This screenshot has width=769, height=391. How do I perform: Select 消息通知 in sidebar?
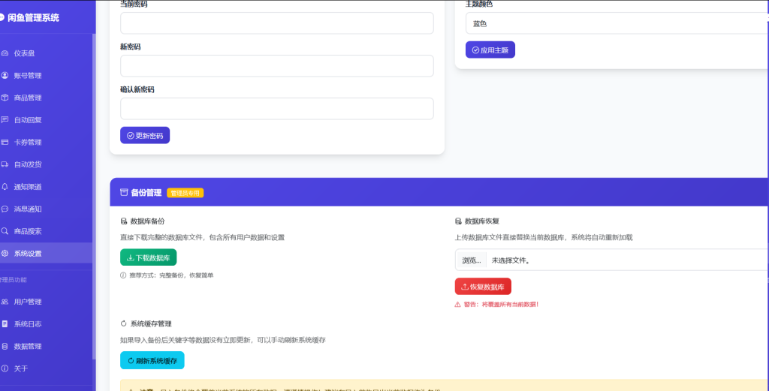tap(46, 209)
